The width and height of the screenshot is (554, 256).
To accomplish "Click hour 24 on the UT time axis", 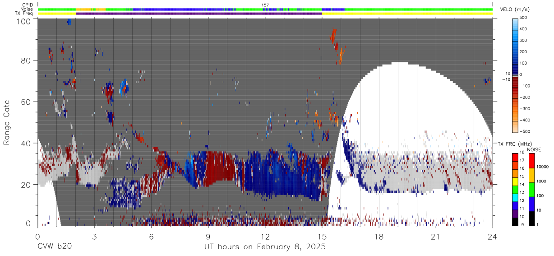I will (x=493, y=237).
